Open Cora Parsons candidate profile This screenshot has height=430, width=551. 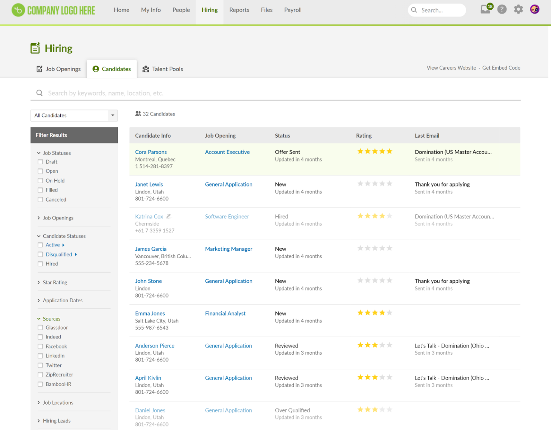point(151,152)
